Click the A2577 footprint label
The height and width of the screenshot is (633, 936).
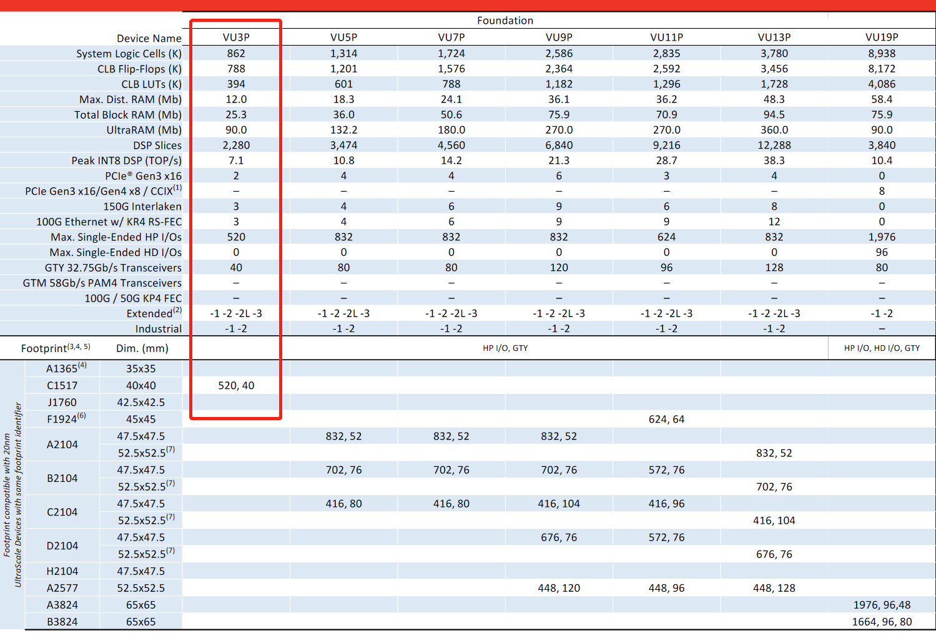coord(62,588)
